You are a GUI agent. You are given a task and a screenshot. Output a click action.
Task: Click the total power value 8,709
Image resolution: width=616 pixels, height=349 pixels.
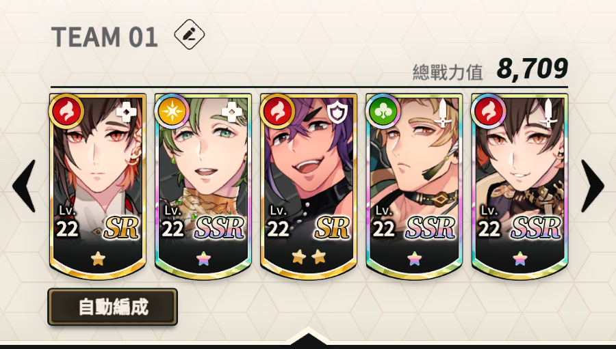[x=532, y=68]
